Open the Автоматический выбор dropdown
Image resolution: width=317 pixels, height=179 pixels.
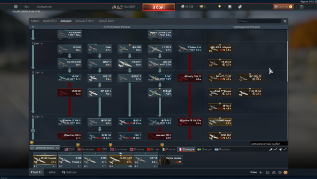tap(269, 144)
